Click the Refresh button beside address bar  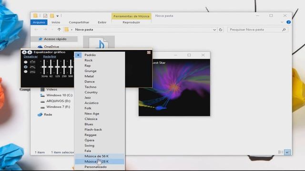pyautogui.click(x=221, y=29)
